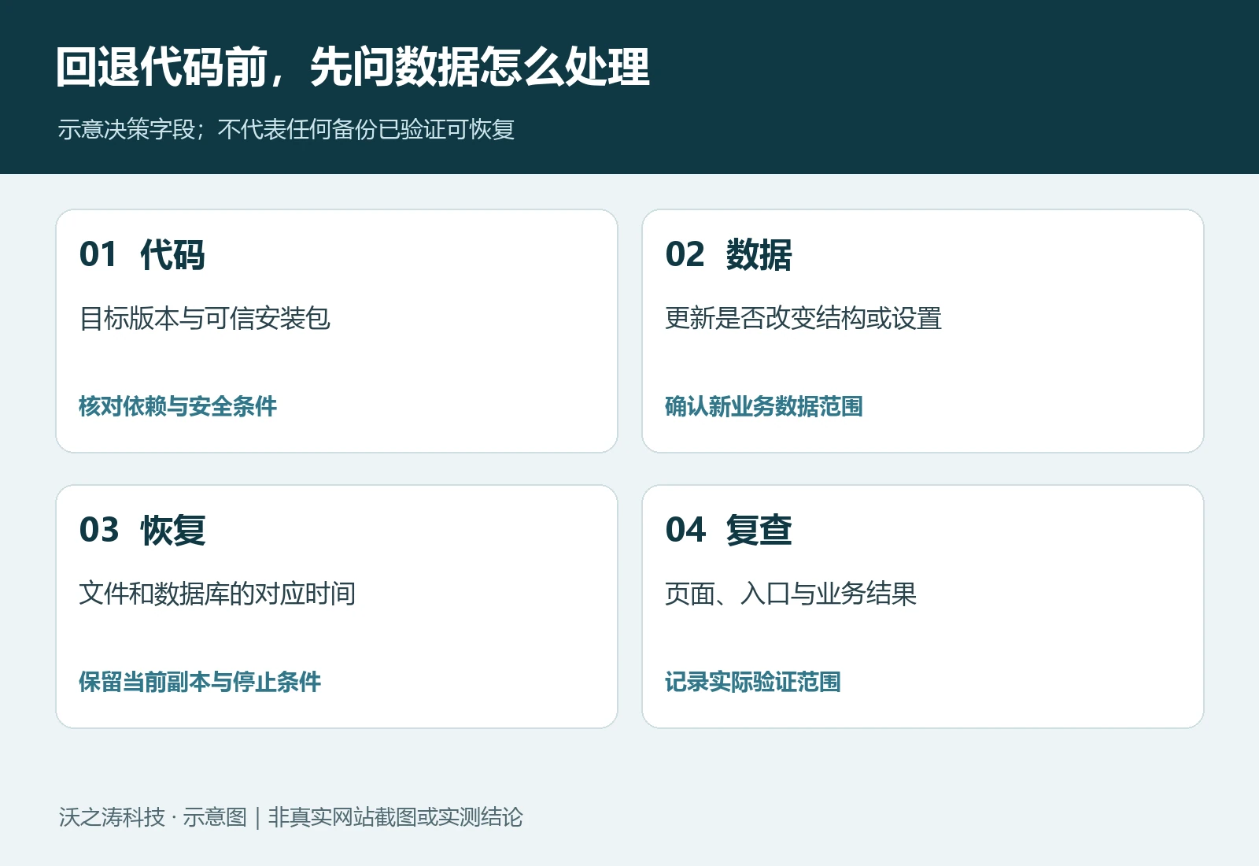Select the card heading 02 数据

pyautogui.click(x=729, y=255)
